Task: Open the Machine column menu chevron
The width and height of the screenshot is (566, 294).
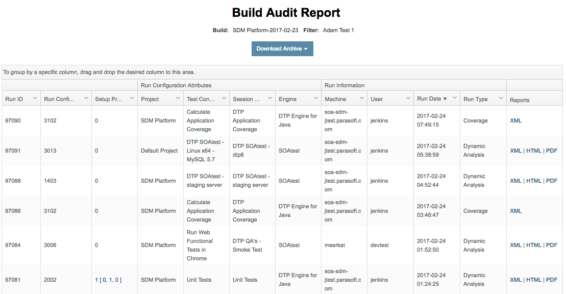Action: pos(362,98)
